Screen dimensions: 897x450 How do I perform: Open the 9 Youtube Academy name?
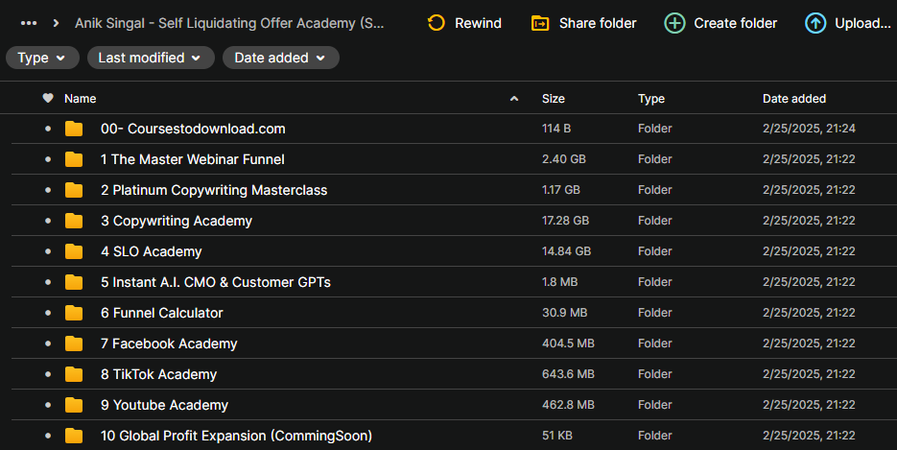pos(164,405)
